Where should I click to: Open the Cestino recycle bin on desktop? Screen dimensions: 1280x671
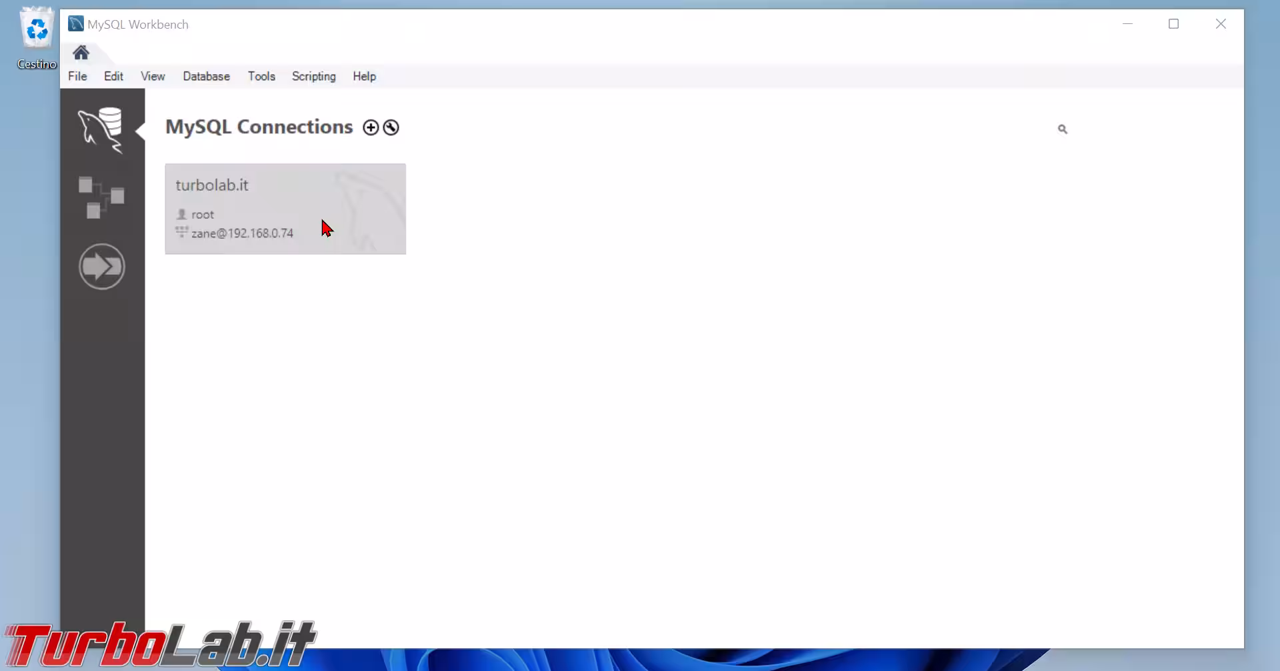click(37, 38)
